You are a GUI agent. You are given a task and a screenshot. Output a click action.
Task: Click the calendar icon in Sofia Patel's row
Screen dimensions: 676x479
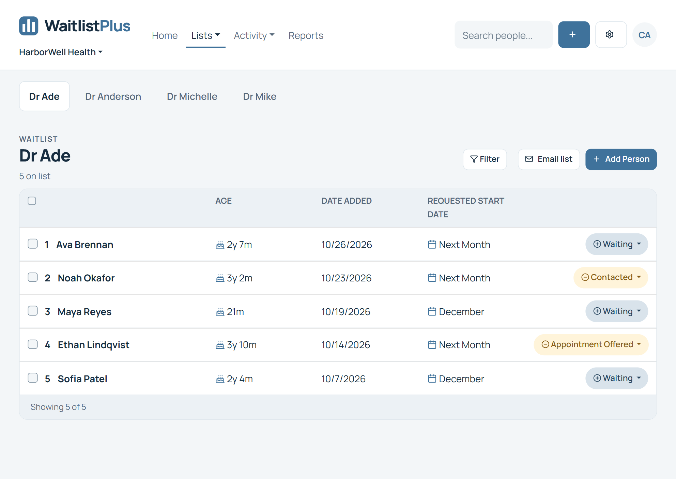[432, 379]
